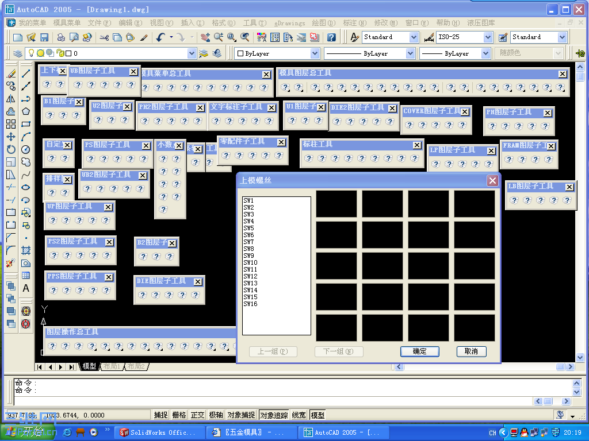
Task: Click the SolidWorks Office taskbar icon
Action: tap(155, 432)
